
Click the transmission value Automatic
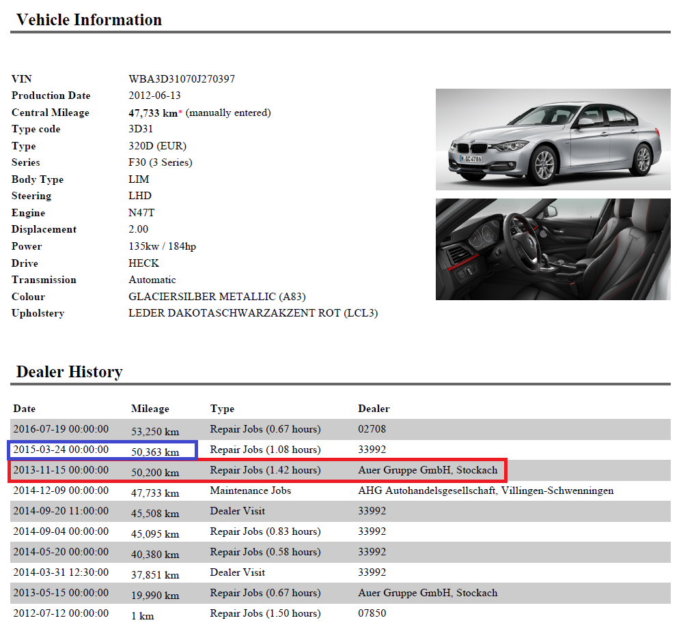tap(152, 280)
